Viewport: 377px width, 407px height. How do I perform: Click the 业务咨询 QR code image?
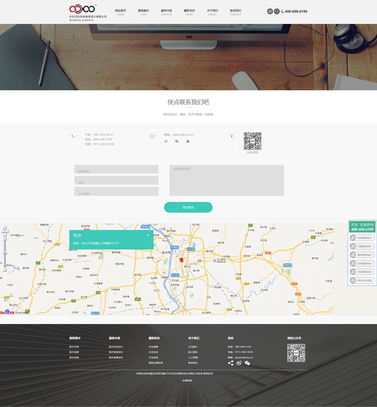253,141
